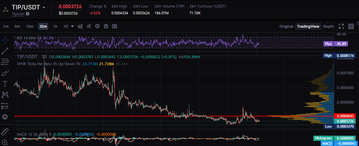Select the trend line drawing tool
This screenshot has height=146, width=359.
pos(5,51)
